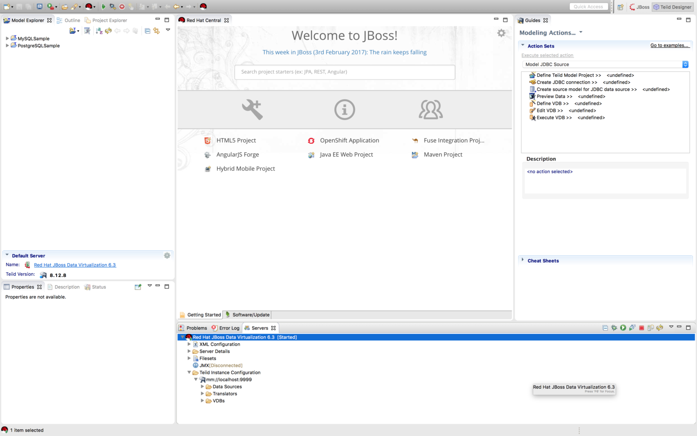
Task: Stop the server using red square icon
Action: 641,328
